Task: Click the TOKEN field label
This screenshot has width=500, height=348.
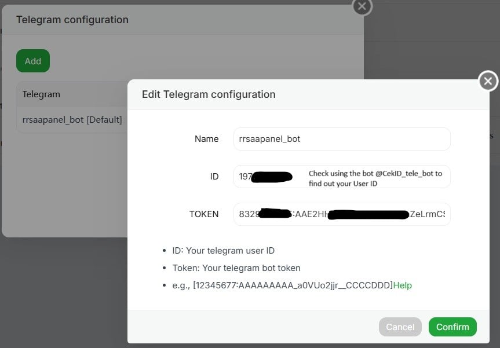Action: [204, 214]
